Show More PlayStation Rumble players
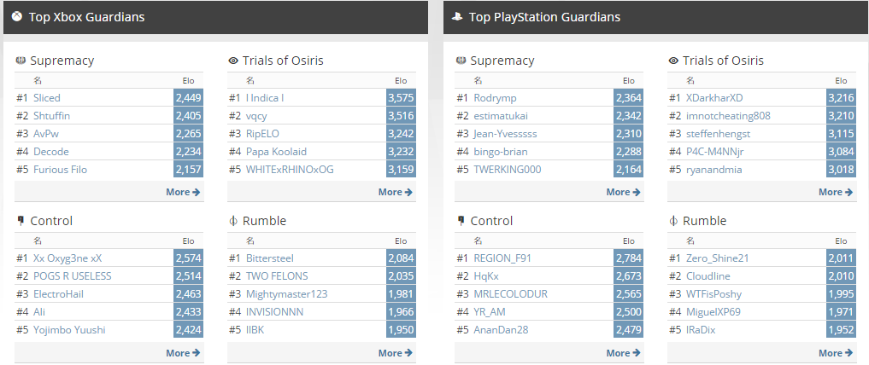This screenshot has height=365, width=869. 836,352
